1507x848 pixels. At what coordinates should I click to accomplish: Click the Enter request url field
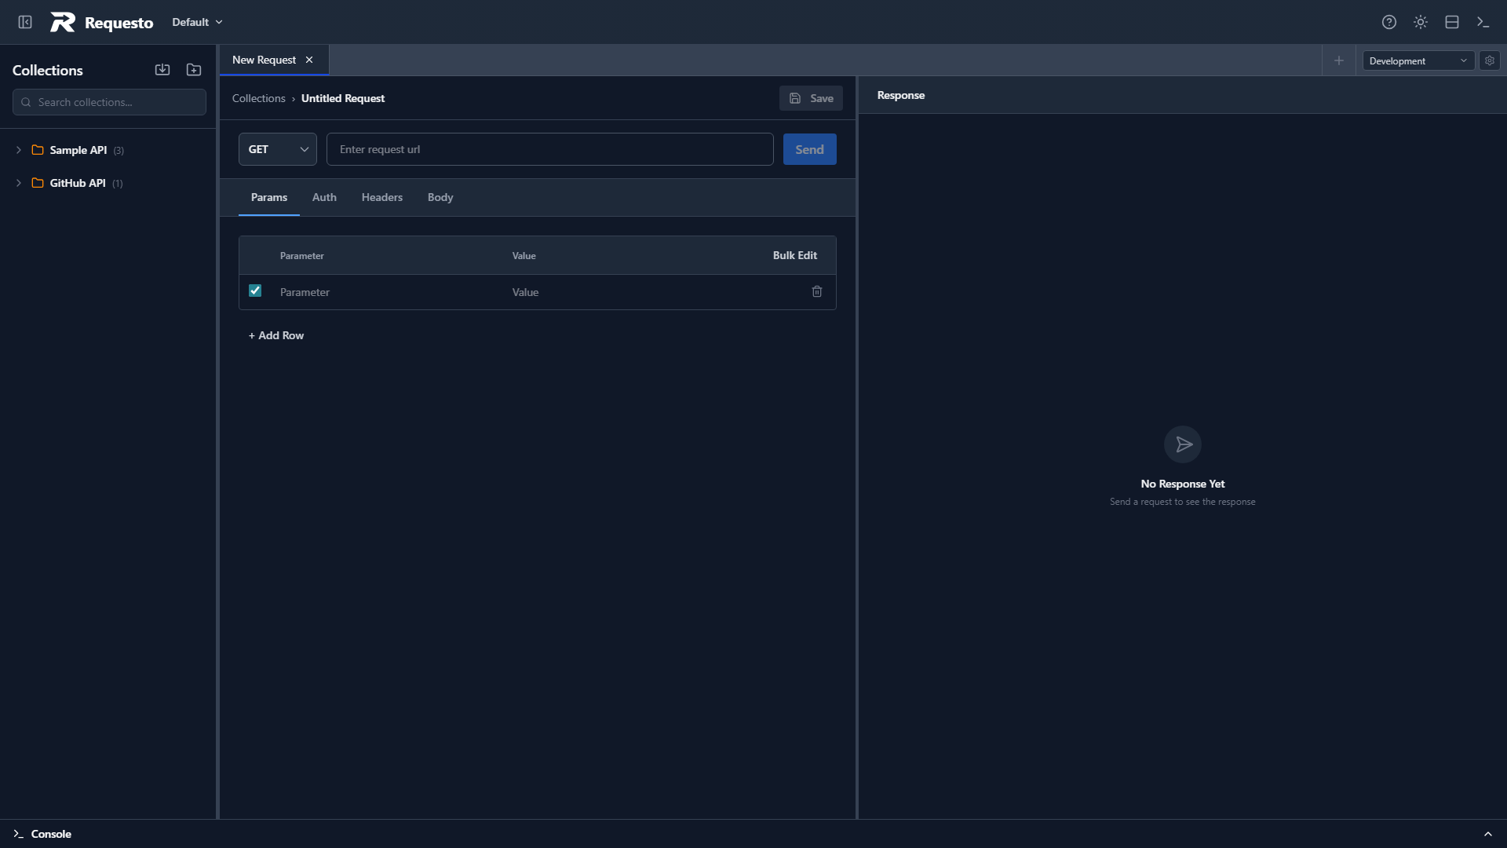[x=549, y=149]
